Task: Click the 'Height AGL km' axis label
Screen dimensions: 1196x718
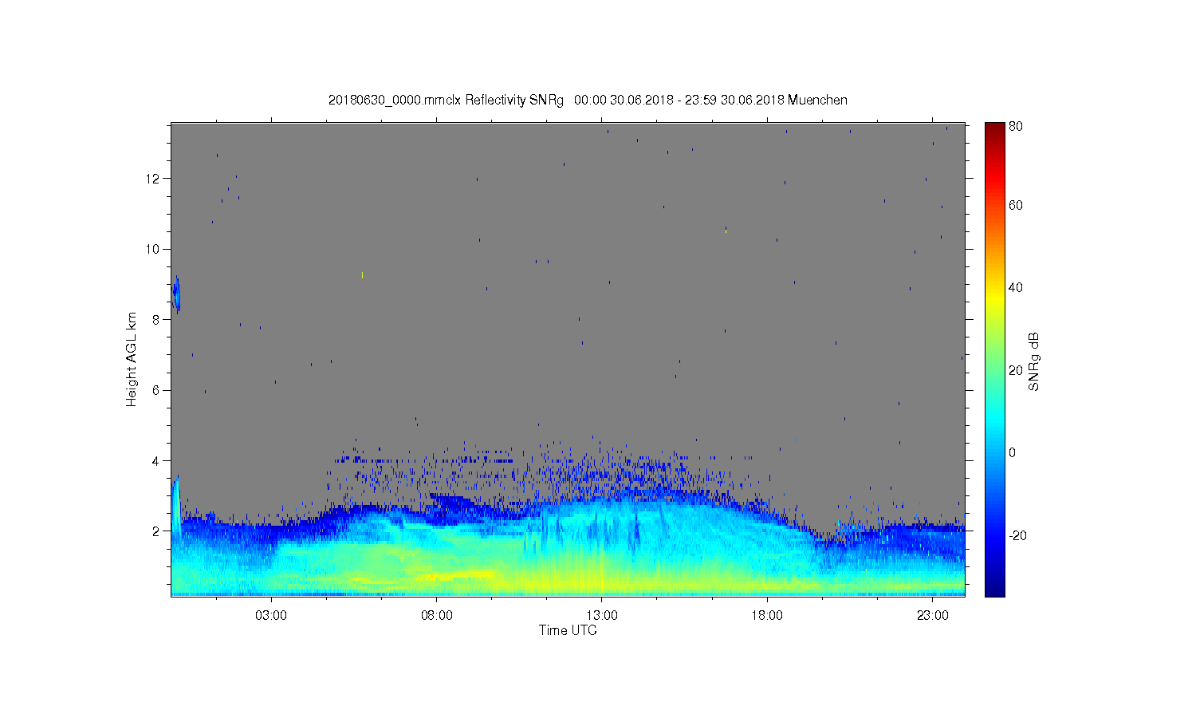Action: click(x=132, y=359)
